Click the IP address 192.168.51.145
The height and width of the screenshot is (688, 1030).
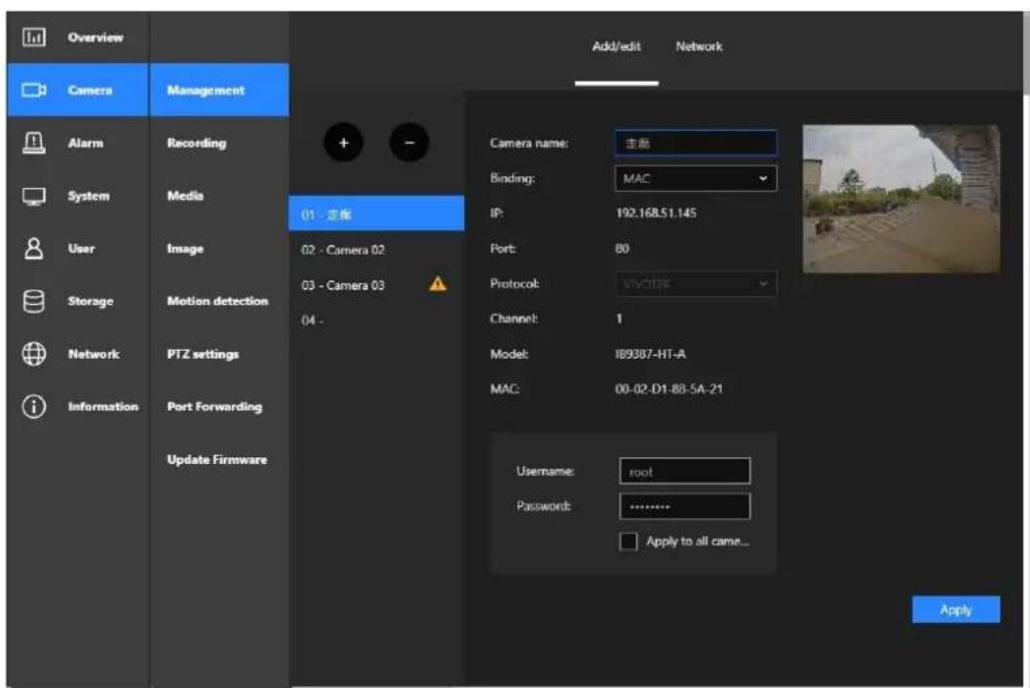tap(656, 212)
